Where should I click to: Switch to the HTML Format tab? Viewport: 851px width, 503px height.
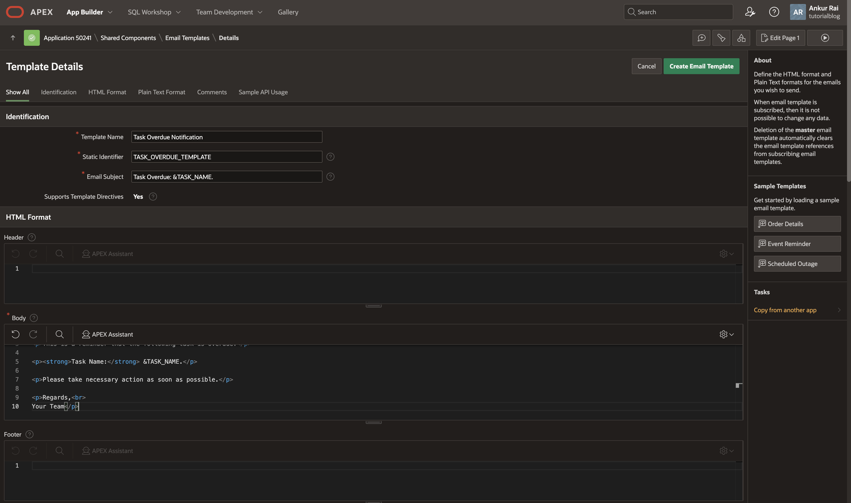[107, 93]
